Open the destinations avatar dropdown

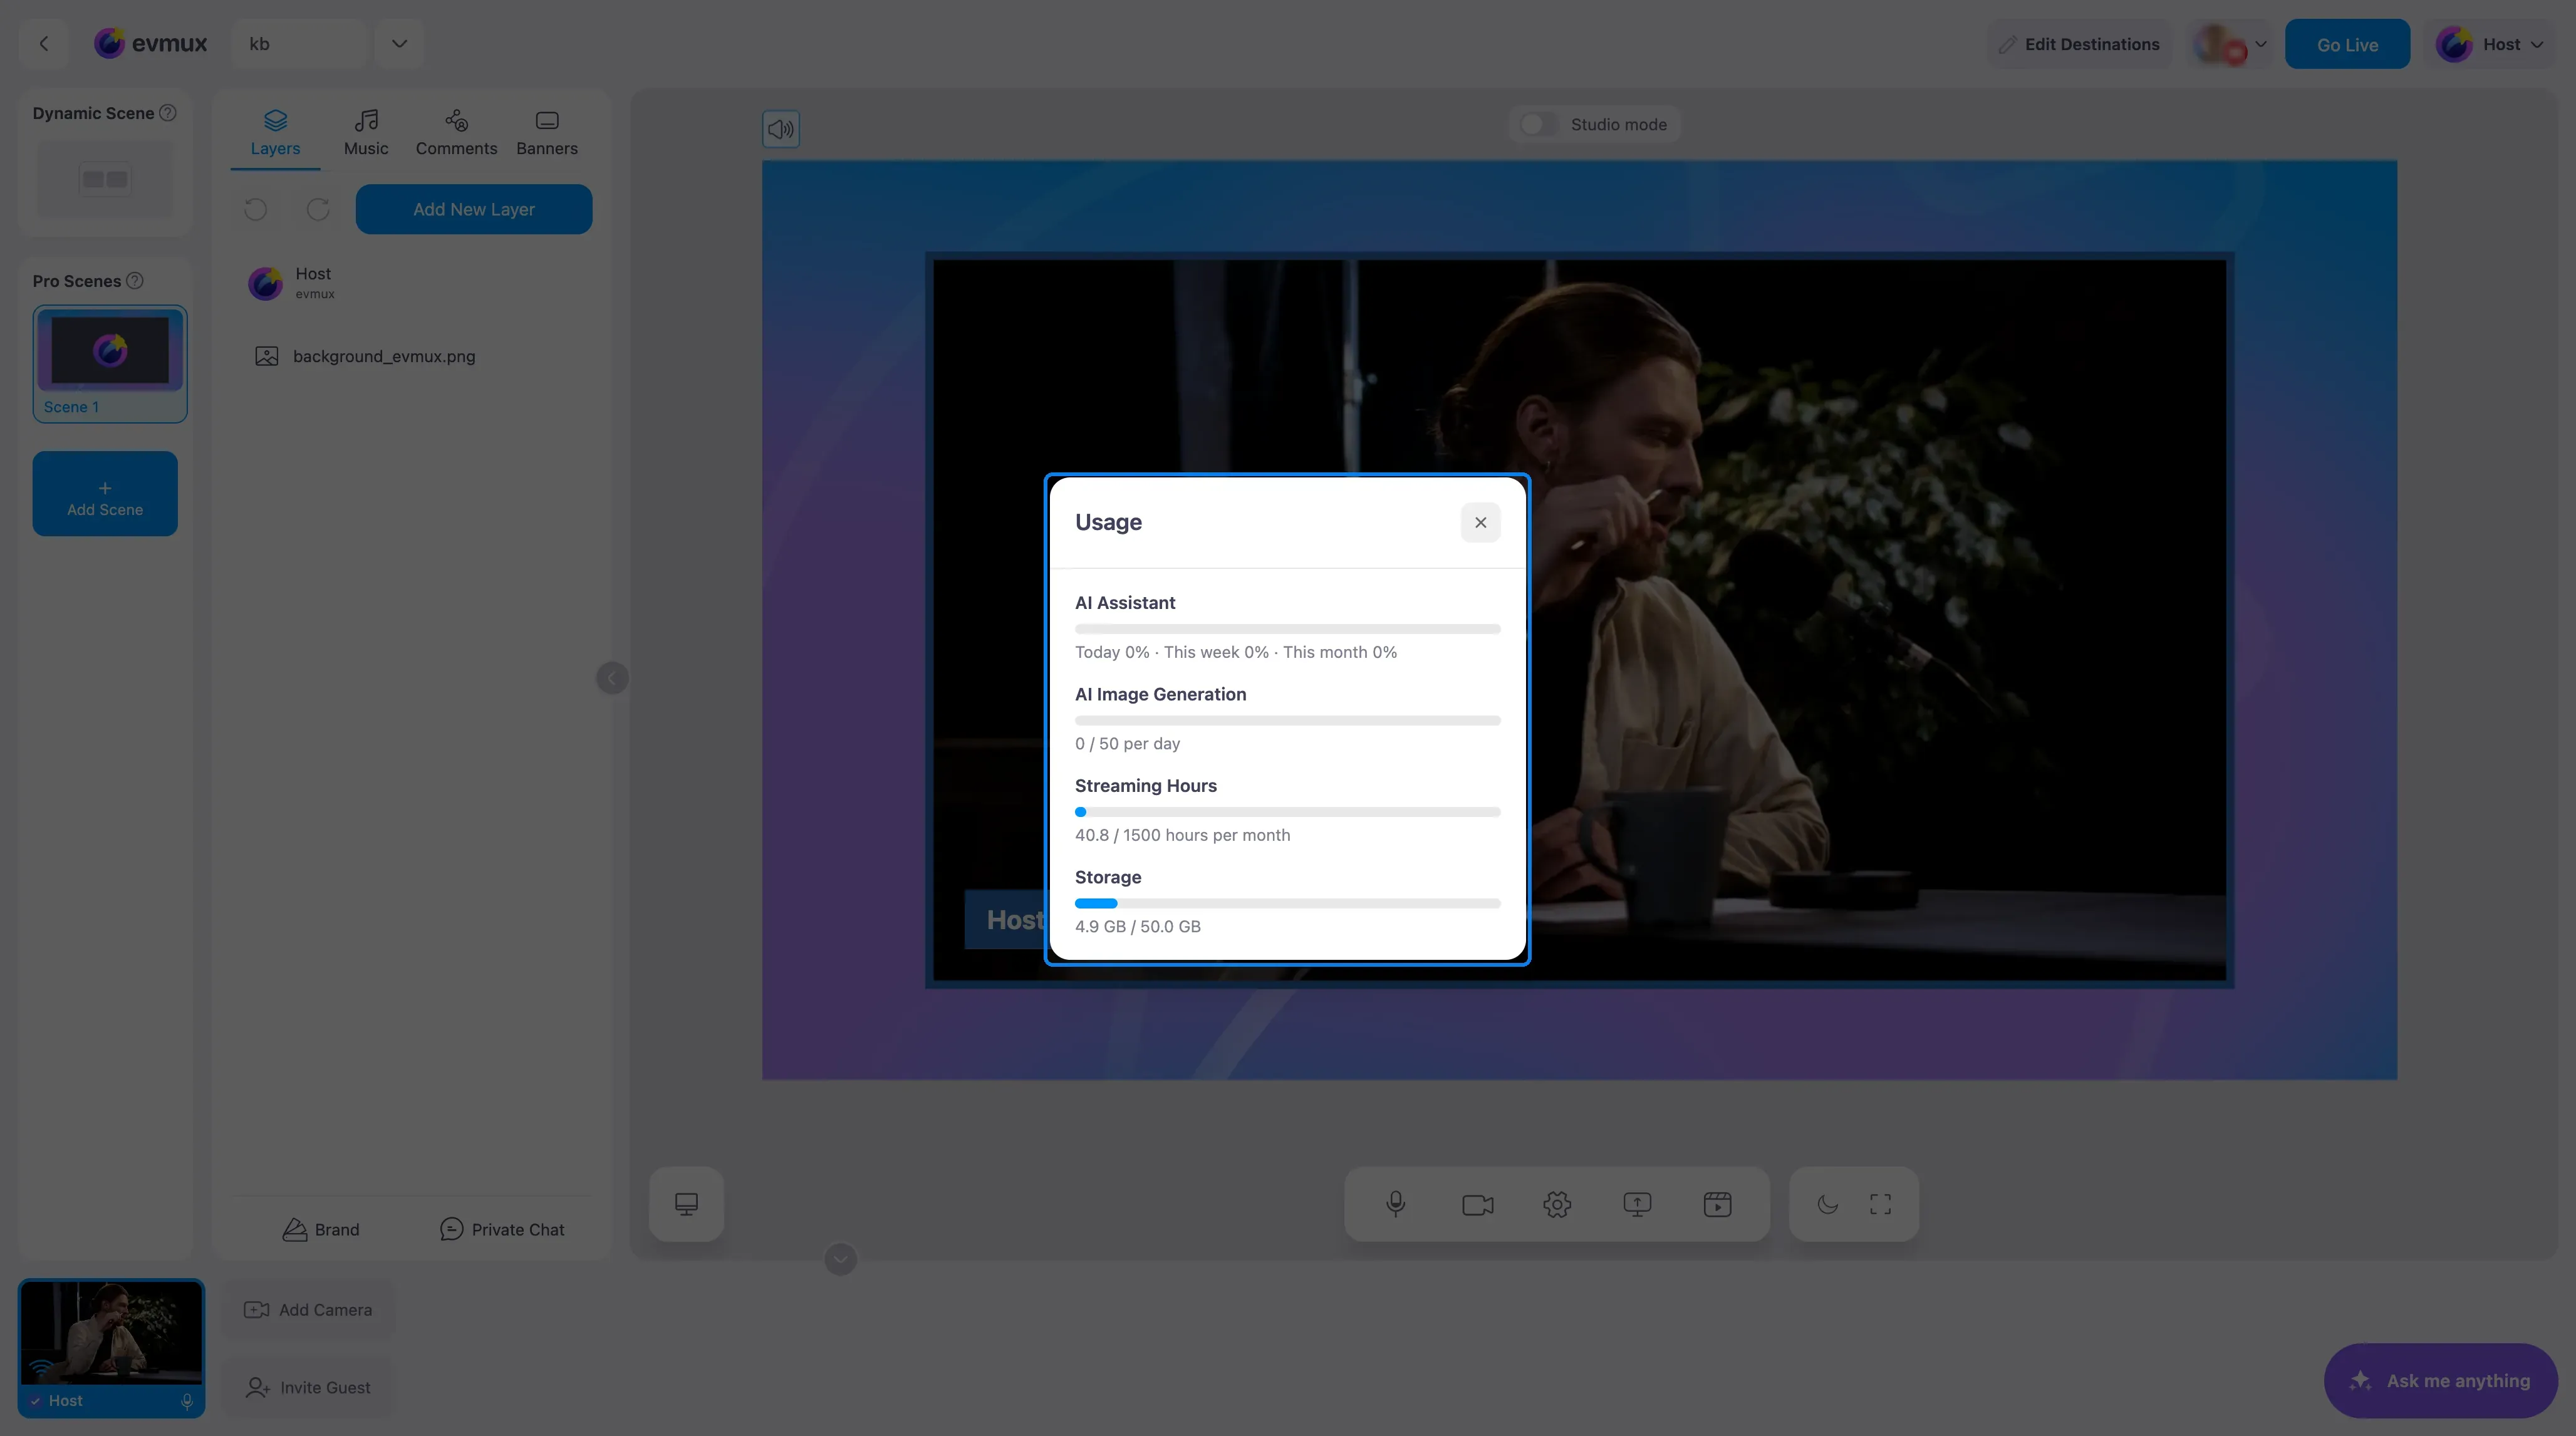coord(2231,44)
